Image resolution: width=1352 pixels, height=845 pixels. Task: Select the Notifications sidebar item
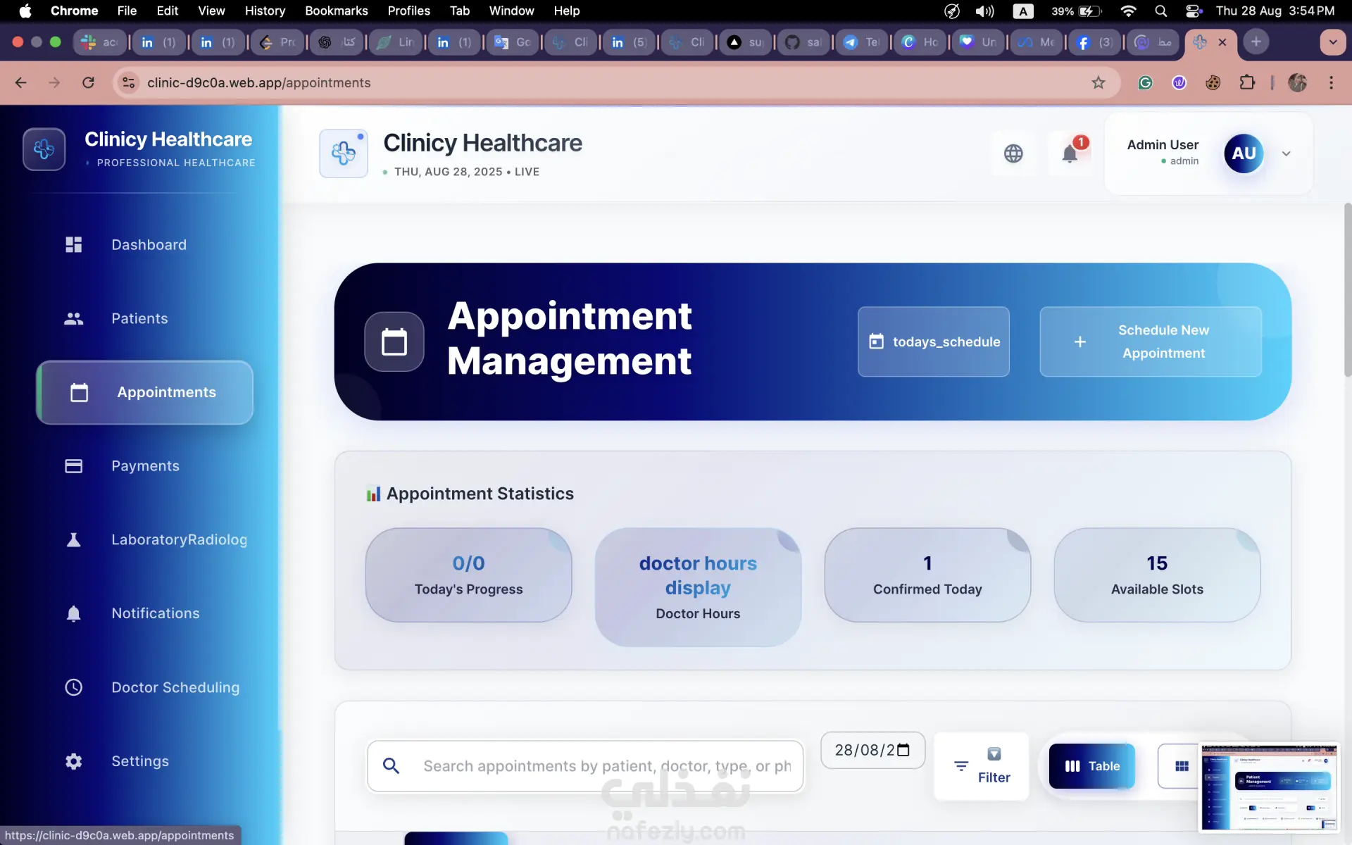tap(155, 613)
